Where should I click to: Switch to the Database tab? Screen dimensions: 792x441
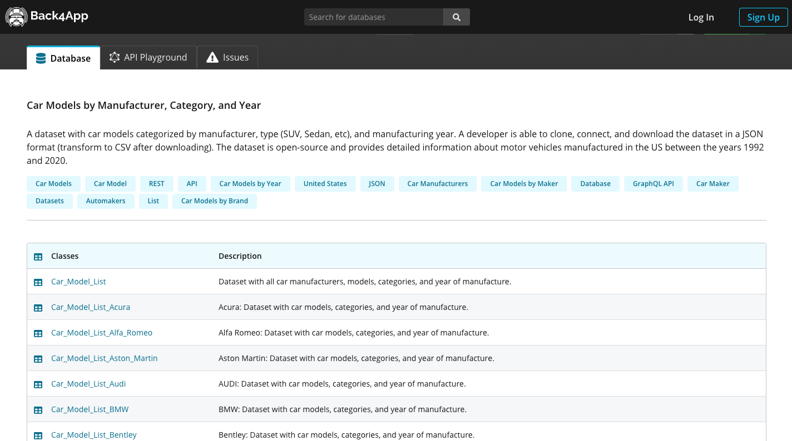pyautogui.click(x=63, y=58)
